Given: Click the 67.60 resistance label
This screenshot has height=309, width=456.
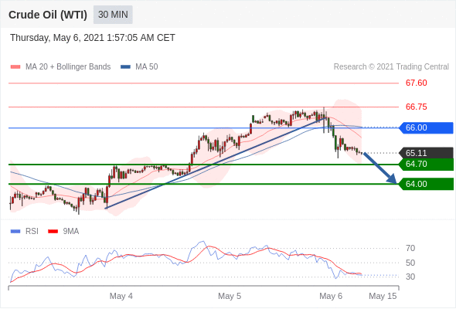Looking at the screenshot, I should click(416, 83).
